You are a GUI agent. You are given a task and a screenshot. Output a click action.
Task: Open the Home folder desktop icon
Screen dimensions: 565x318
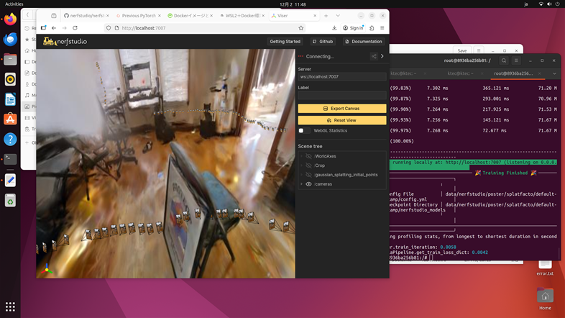pyautogui.click(x=545, y=299)
